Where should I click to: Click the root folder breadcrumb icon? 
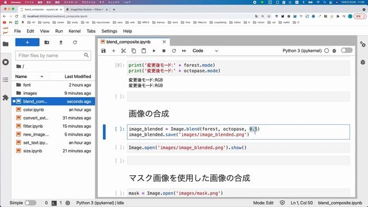point(19,67)
